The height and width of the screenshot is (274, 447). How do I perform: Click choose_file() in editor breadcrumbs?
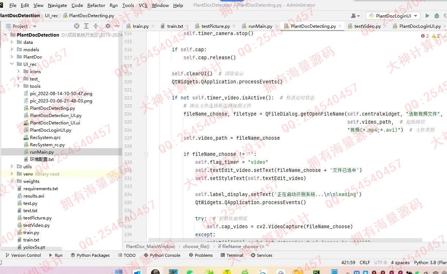point(196,246)
